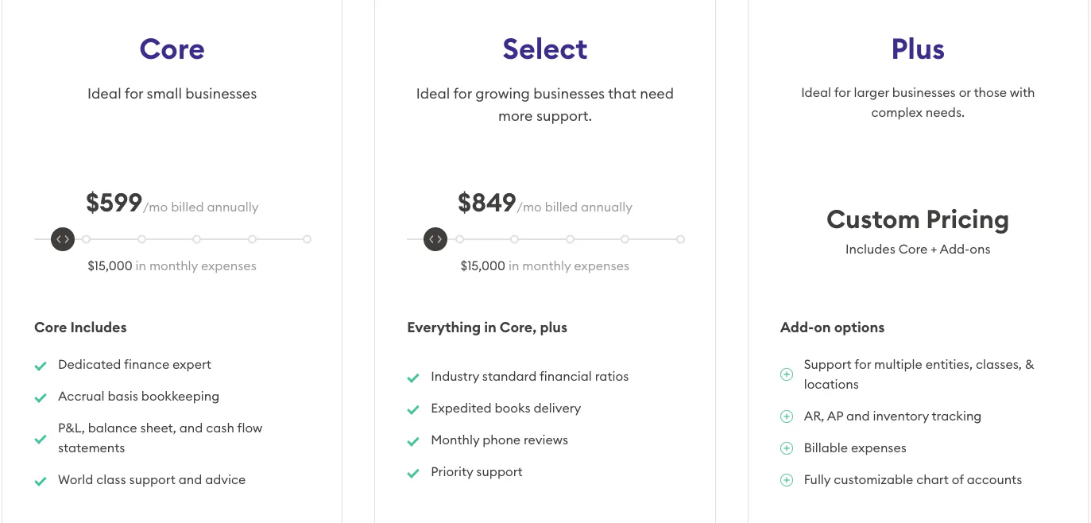Click the checkmark beside Industry standard financial ratios
Viewport: 1091px width, 523px height.
(413, 378)
